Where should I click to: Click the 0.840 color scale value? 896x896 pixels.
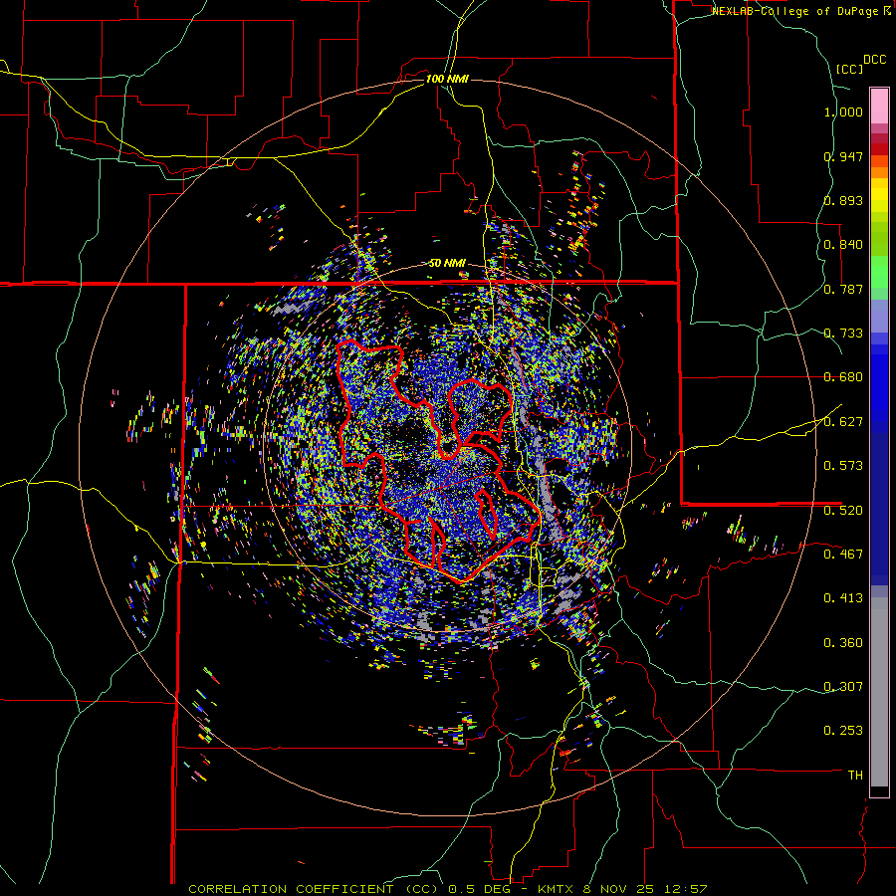tap(843, 245)
